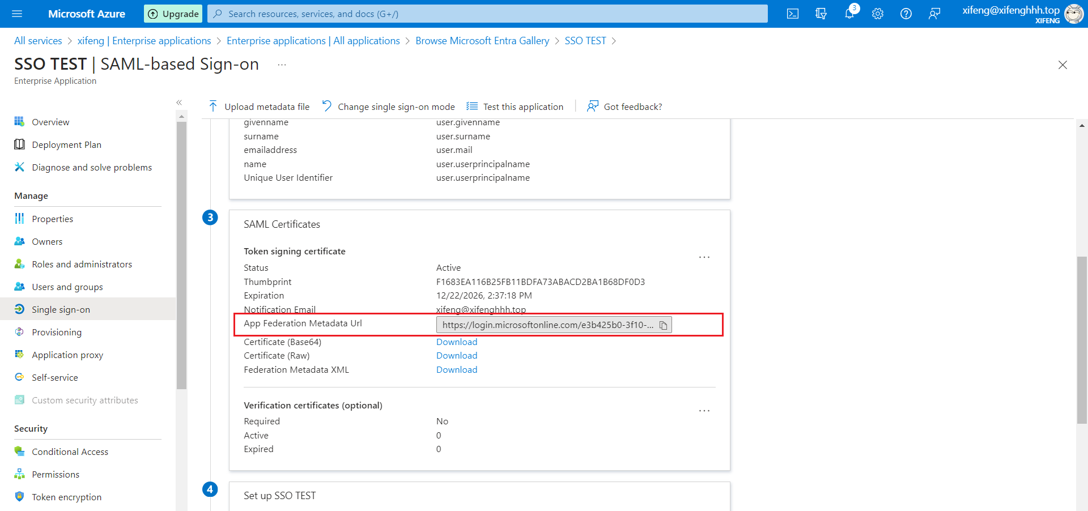Screen dimensions: 1088x511
Task: Click the Properties bars icon
Action: coord(19,218)
